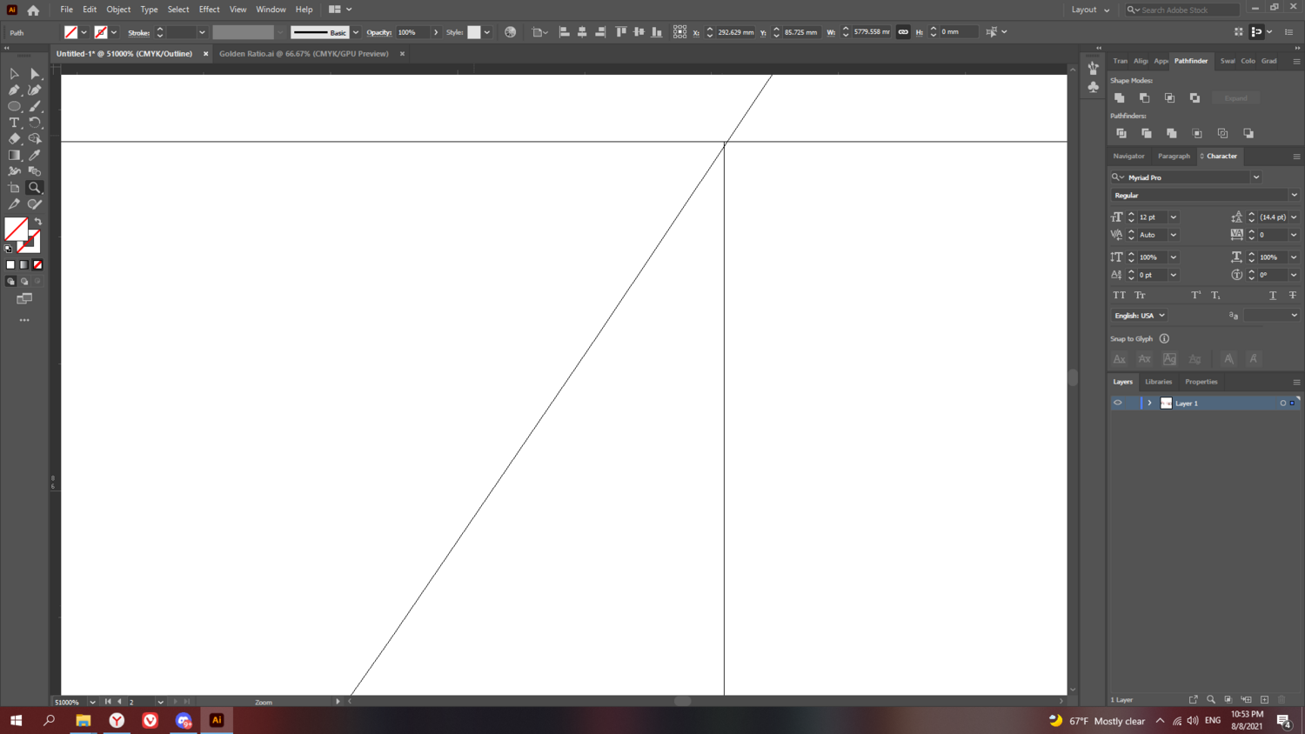Viewport: 1305px width, 734px height.
Task: Toggle All Caps in Character panel
Action: 1120,296
